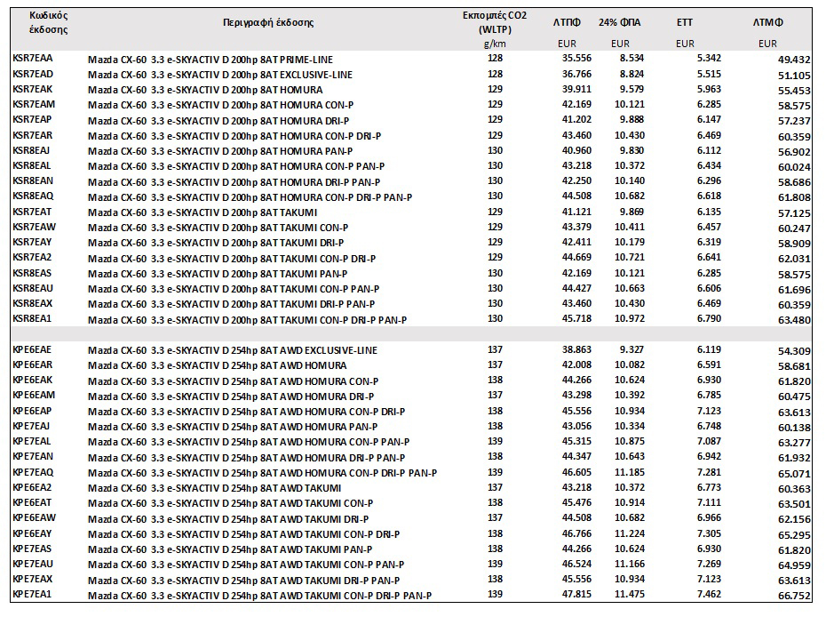Click version code KSR7EAP
Screen dimensions: 826x617
click(x=32, y=119)
